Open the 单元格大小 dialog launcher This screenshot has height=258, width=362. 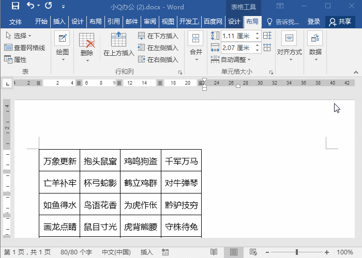[271, 72]
